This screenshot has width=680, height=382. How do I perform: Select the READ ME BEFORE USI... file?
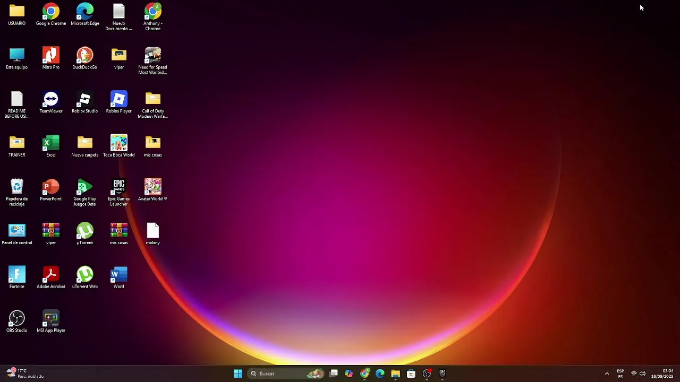point(16,105)
